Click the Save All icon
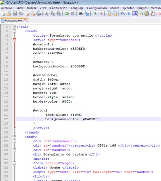Image resolution: width=161 pixels, height=181 pixels. tap(21, 14)
